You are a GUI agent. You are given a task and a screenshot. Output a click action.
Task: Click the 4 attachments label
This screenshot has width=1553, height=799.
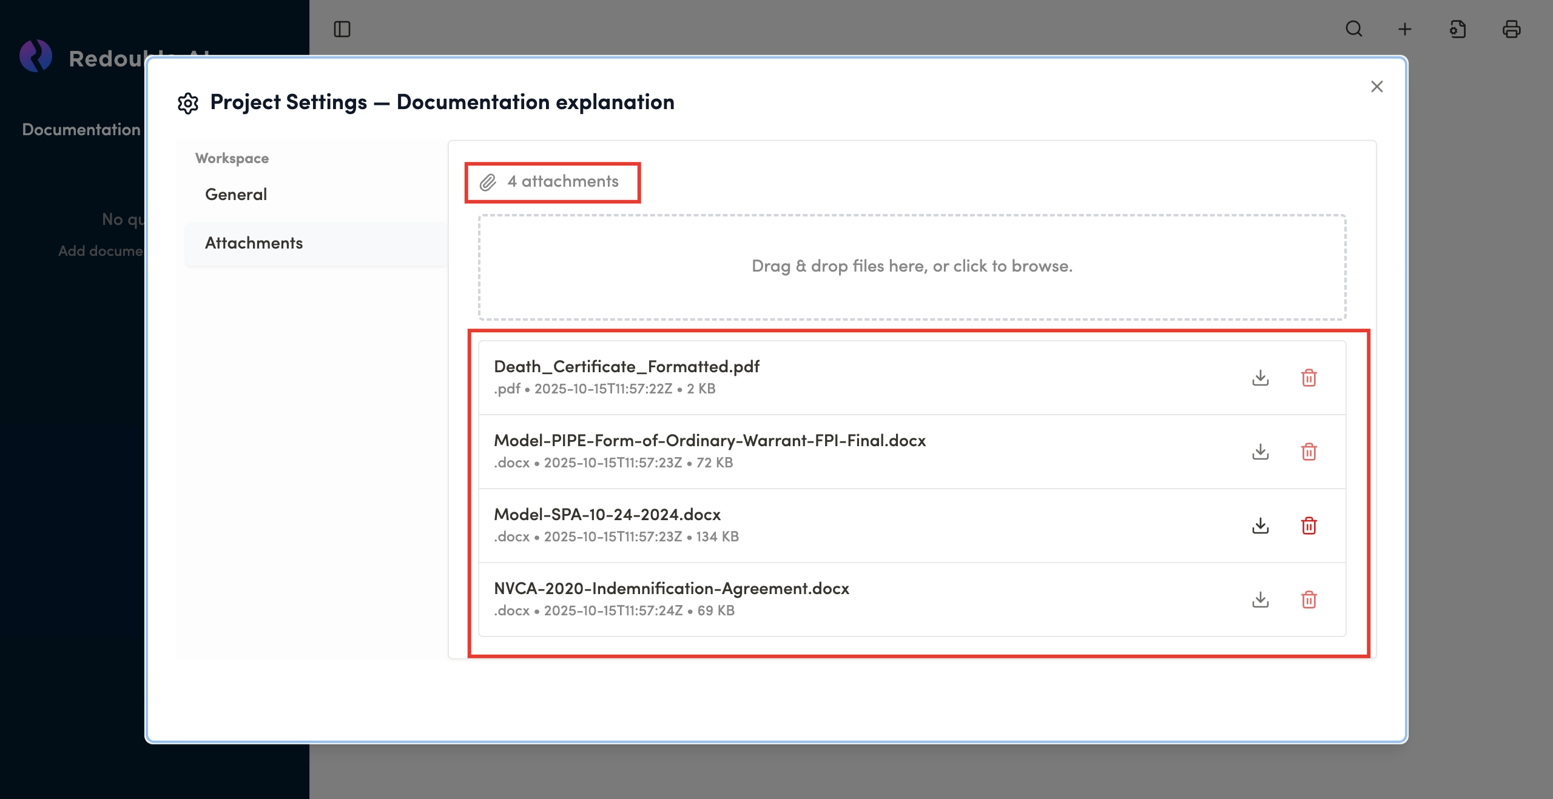(x=562, y=182)
